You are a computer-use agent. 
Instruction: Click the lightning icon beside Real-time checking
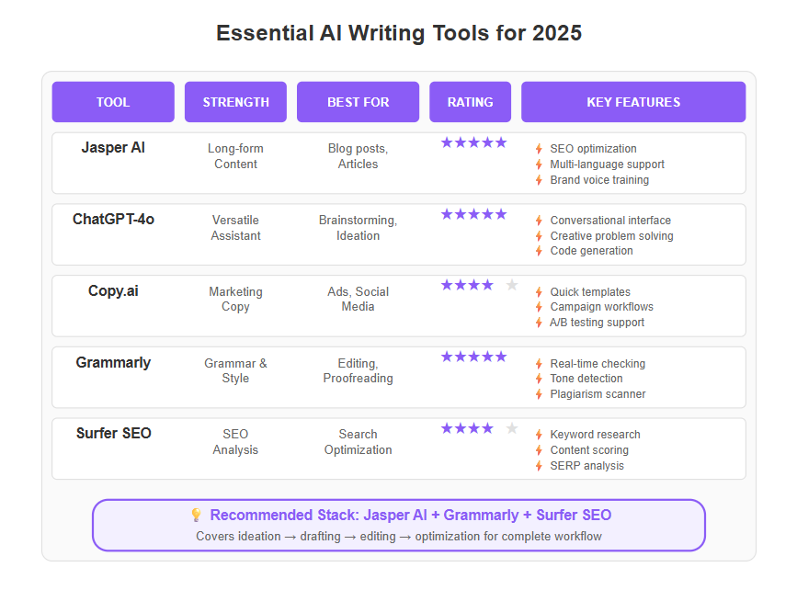pos(539,364)
